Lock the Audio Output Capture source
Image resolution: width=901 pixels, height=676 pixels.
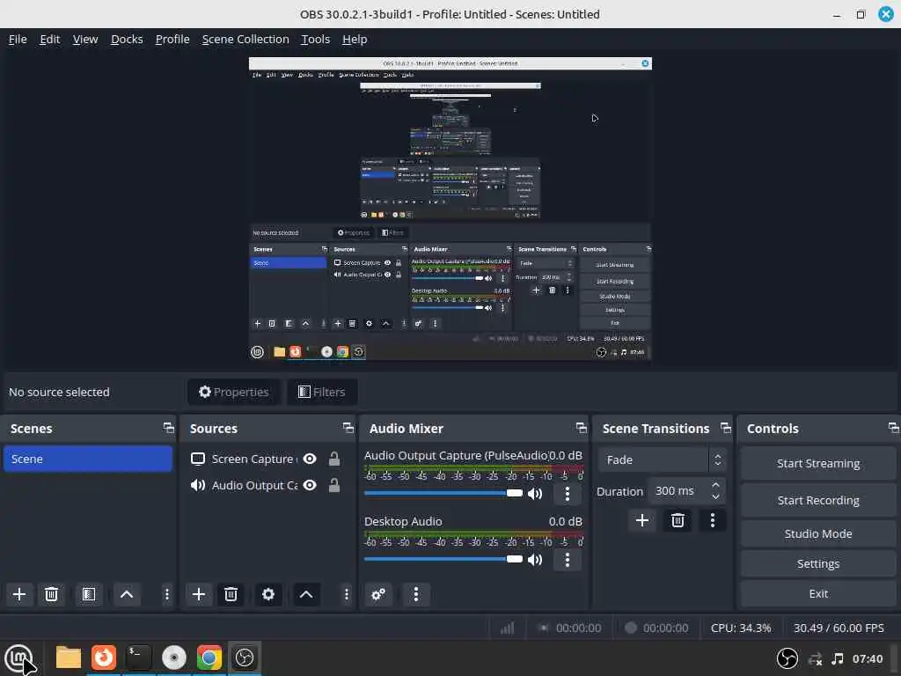(x=333, y=485)
